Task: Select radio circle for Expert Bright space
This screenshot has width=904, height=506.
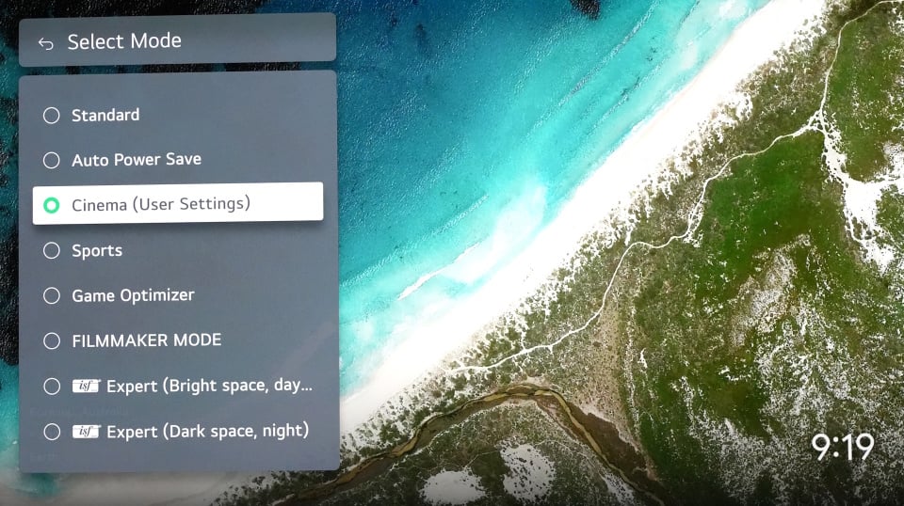Action: [52, 386]
